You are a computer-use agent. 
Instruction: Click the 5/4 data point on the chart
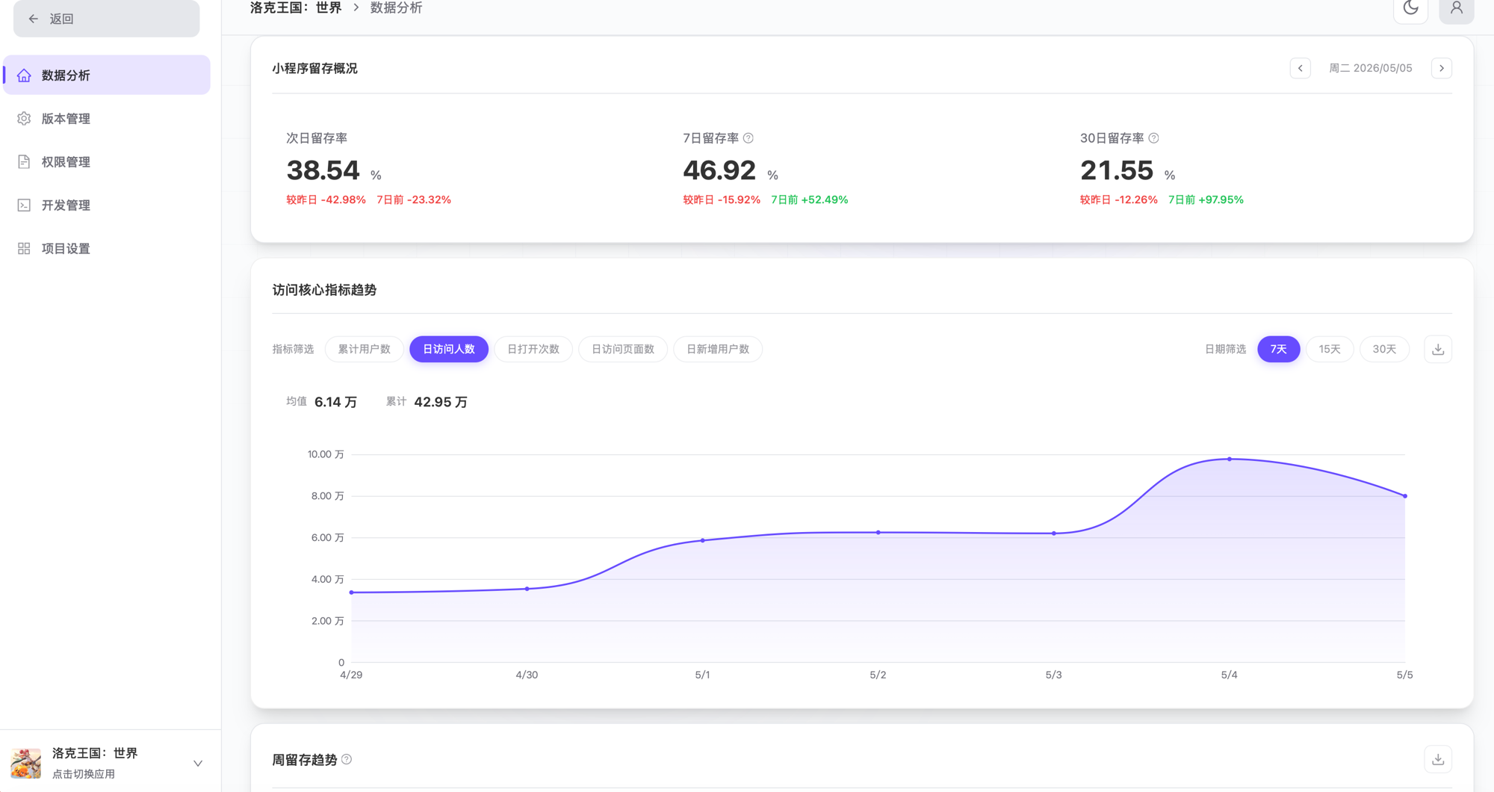point(1229,459)
